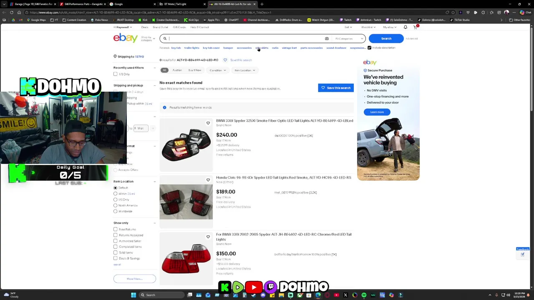Click blue Search button
The height and width of the screenshot is (300, 534).
[x=386, y=39]
